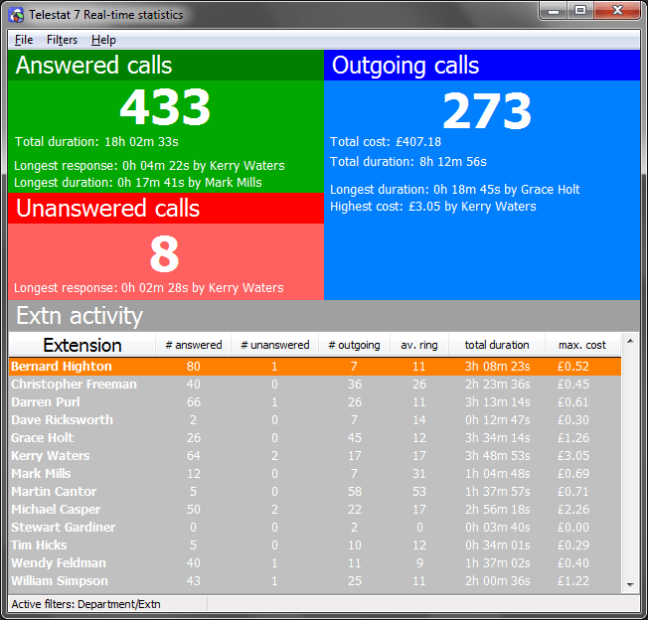The image size is (648, 620).
Task: Select the Bernard Highton row
Action: [x=315, y=367]
